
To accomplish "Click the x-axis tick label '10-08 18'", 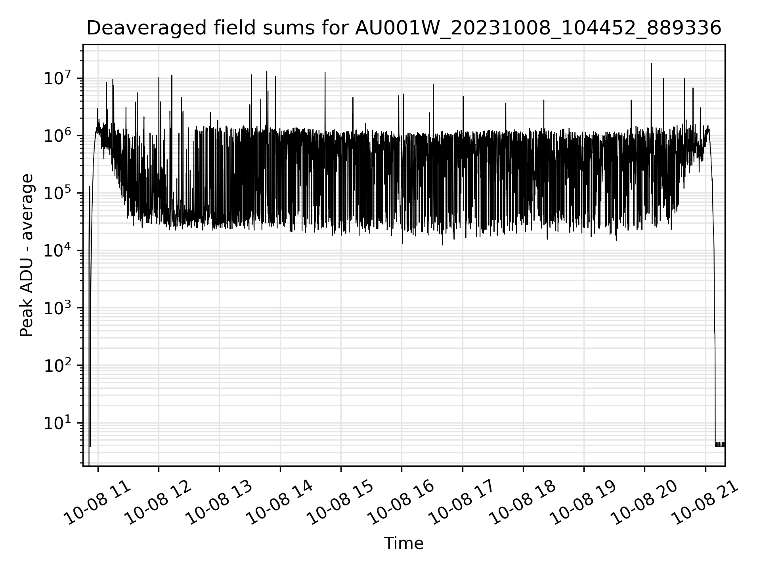I will (x=523, y=503).
